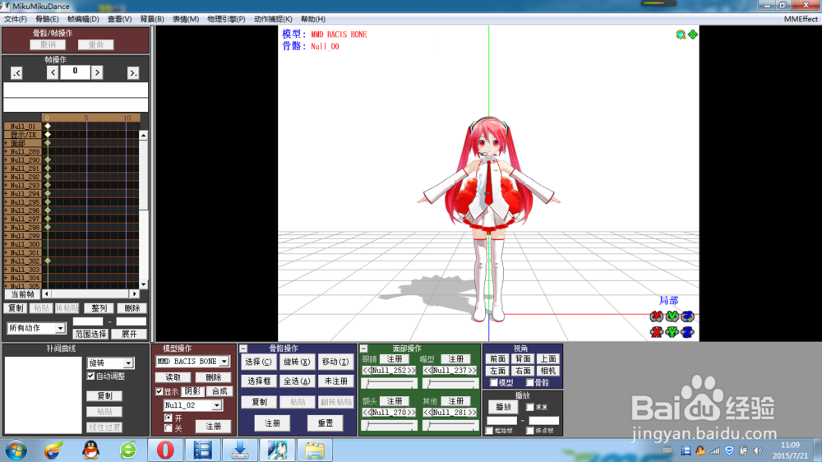Toggle the repeat checkbox beside 播放
The width and height of the screenshot is (822, 462).
[529, 407]
